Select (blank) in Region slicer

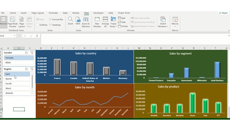17,93
